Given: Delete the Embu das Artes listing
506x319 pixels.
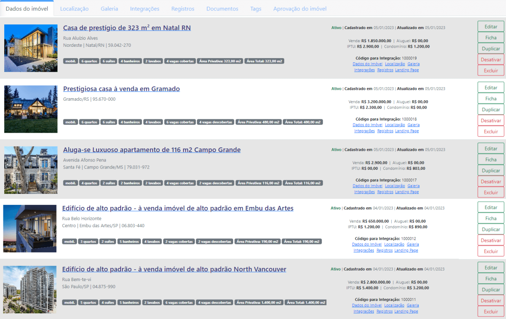Looking at the screenshot, I should (491, 251).
